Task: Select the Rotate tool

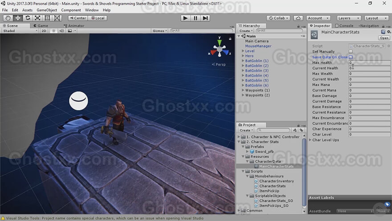Action: click(28, 18)
